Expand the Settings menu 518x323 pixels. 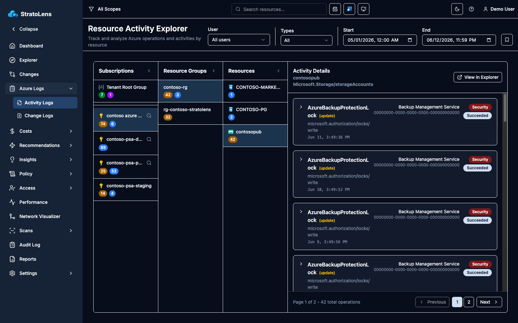click(x=41, y=273)
